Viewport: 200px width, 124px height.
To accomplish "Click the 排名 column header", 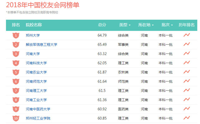I will coord(16,25).
